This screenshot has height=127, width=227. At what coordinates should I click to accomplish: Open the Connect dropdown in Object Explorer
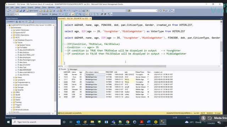pyautogui.click(x=10, y=22)
